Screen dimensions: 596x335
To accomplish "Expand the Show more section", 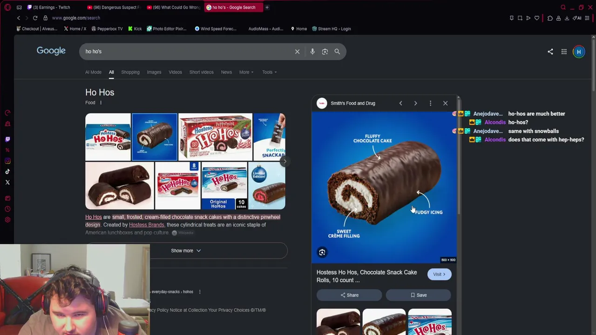I will (x=186, y=251).
